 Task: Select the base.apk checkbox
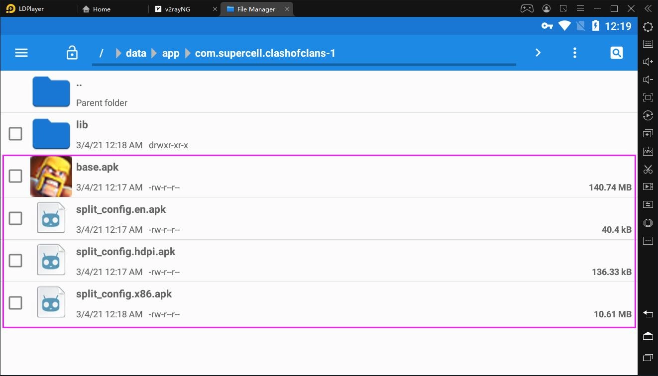pyautogui.click(x=15, y=176)
